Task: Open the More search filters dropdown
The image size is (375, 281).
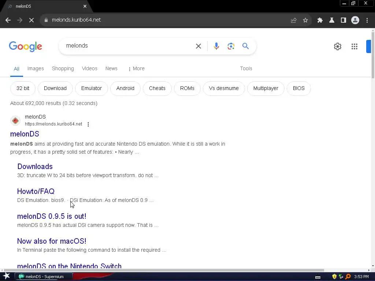Action: (136, 69)
